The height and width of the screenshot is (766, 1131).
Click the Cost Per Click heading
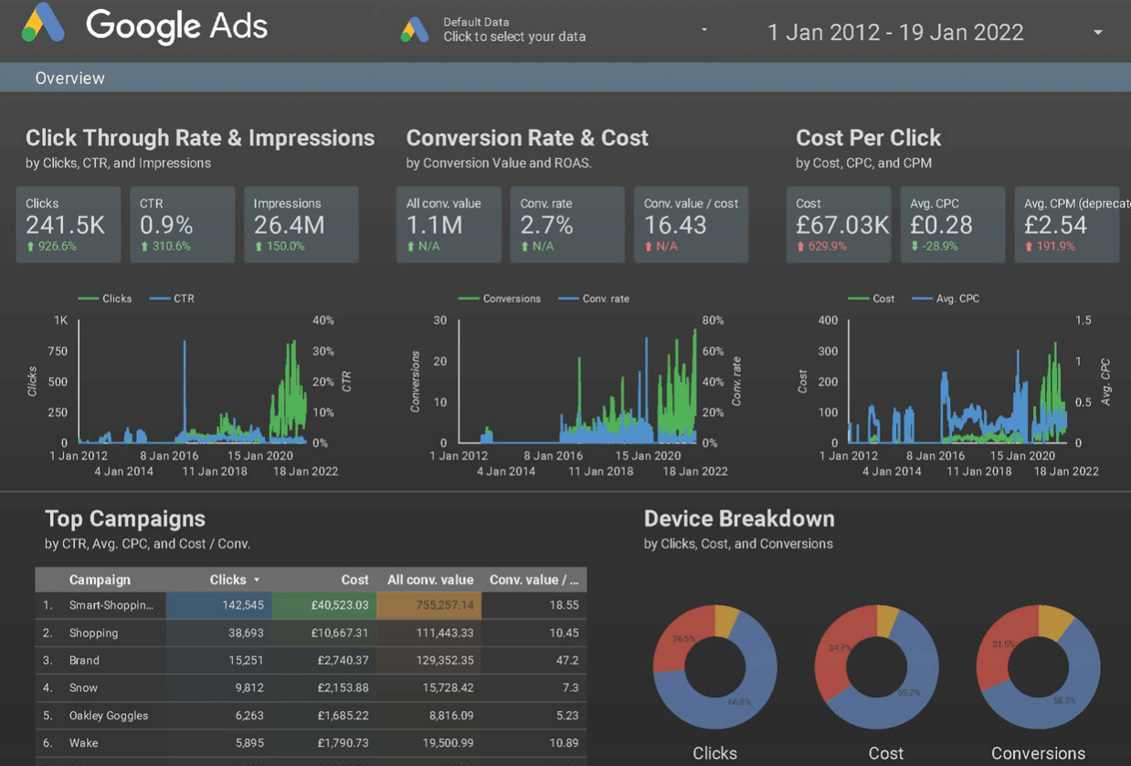(x=868, y=138)
